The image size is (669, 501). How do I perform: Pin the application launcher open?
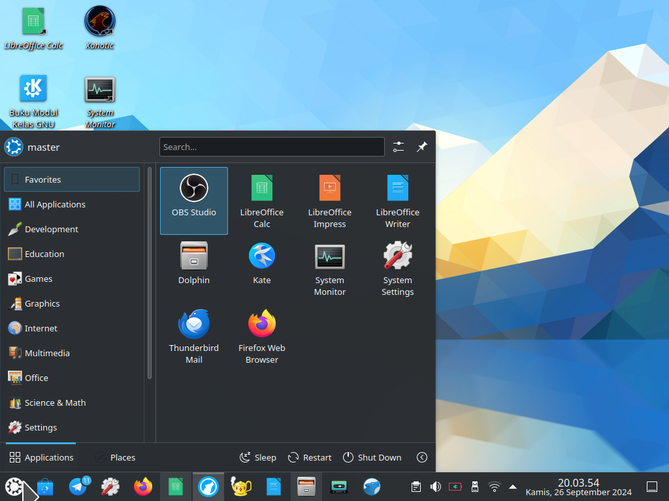[x=421, y=147]
